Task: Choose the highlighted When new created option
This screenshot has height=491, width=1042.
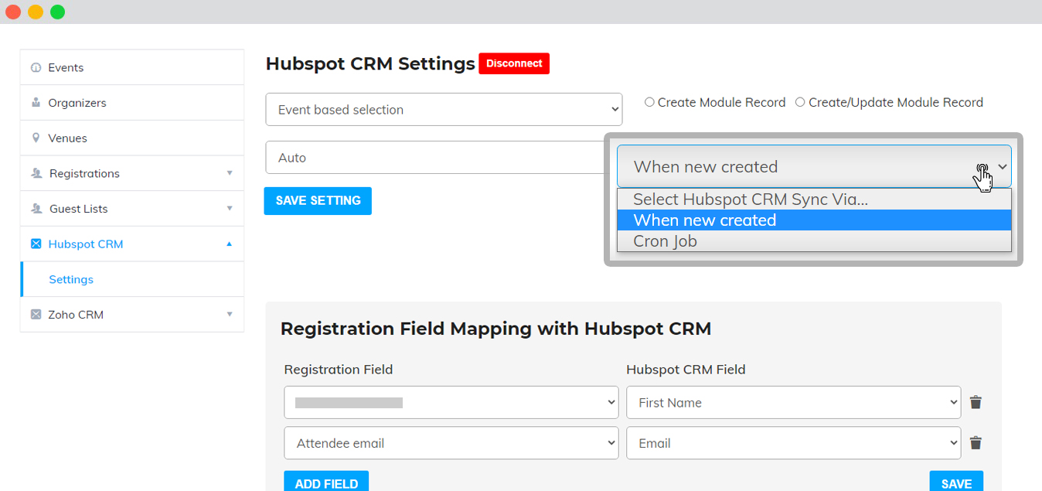Action: coord(814,220)
